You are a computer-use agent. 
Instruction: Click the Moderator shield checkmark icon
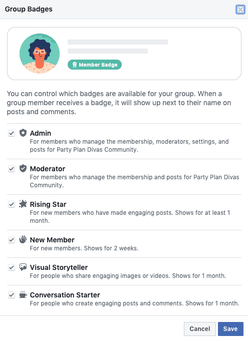[x=23, y=168]
